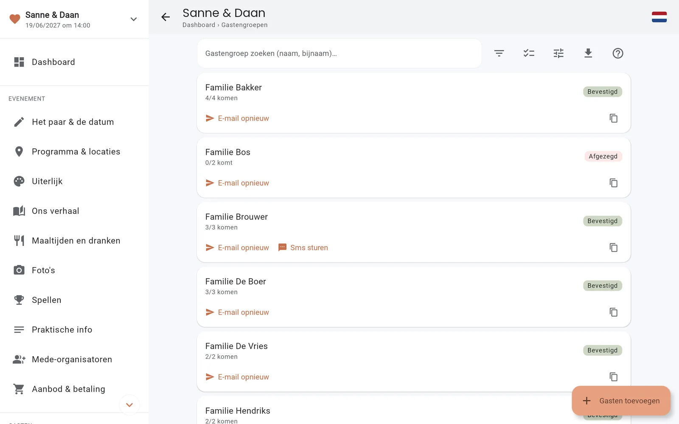Copy link for Familie Bos
This screenshot has width=679, height=424.
pyautogui.click(x=614, y=183)
